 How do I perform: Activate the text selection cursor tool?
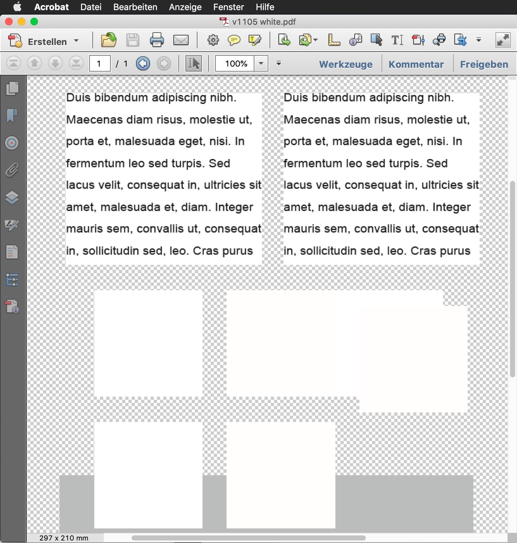(194, 63)
